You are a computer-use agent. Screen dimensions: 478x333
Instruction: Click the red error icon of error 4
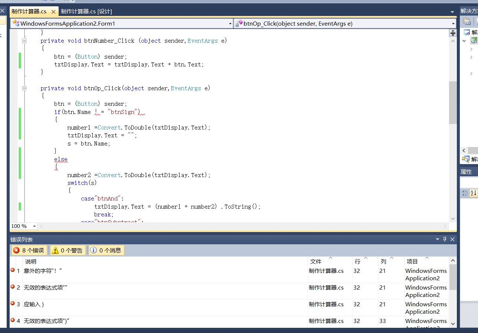(13, 320)
